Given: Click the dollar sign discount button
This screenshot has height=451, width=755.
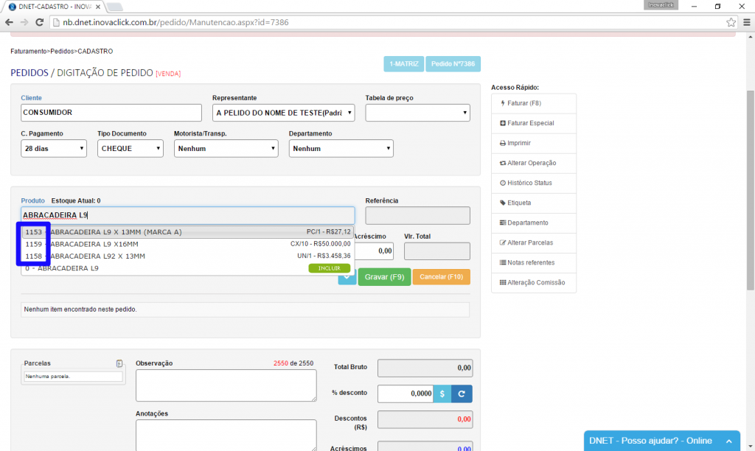Looking at the screenshot, I should pyautogui.click(x=442, y=394).
